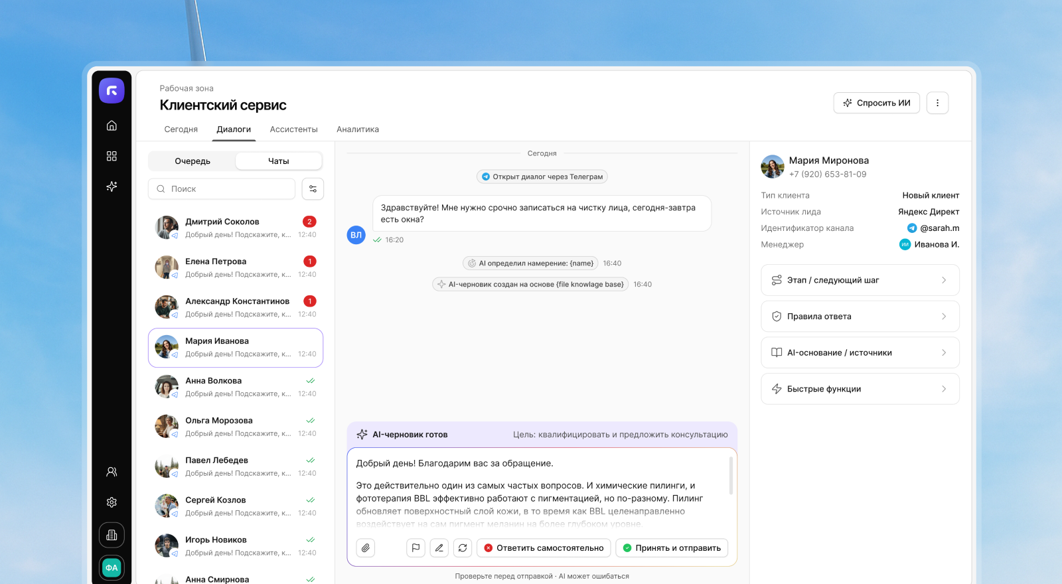Open the AI sparkle icon in the sidebar
The width and height of the screenshot is (1062, 584).
click(x=112, y=186)
